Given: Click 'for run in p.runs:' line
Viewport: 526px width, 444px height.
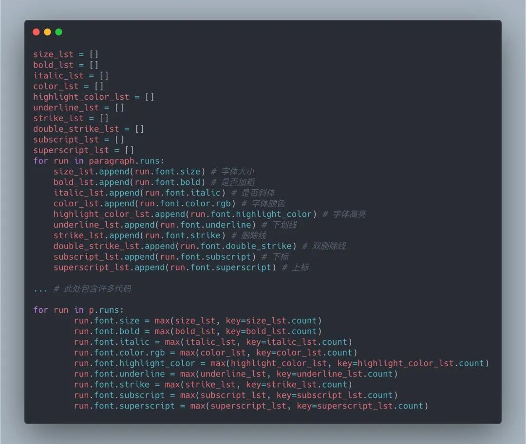Looking at the screenshot, I should tap(78, 310).
